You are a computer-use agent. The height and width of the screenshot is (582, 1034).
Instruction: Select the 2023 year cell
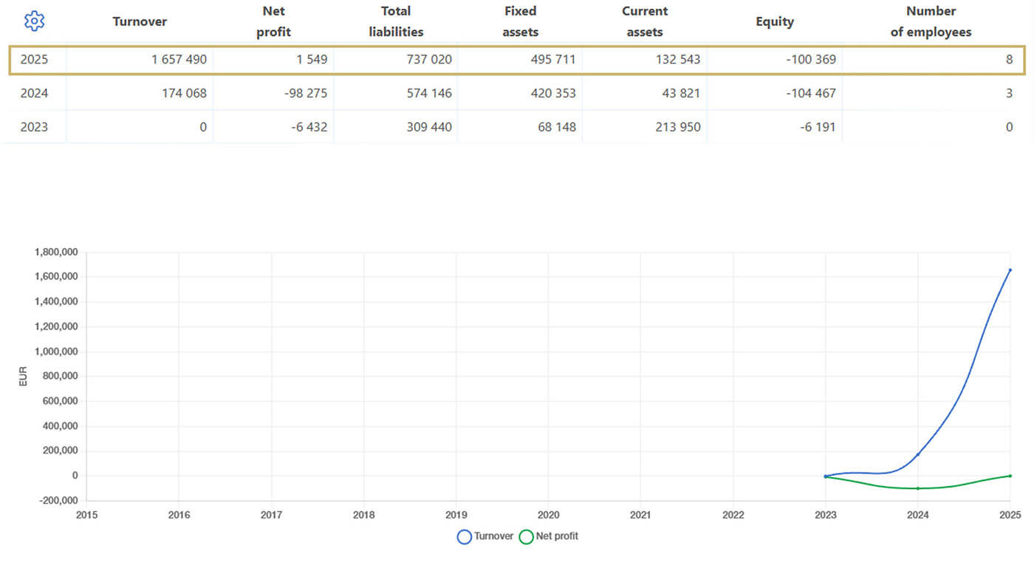pos(34,127)
